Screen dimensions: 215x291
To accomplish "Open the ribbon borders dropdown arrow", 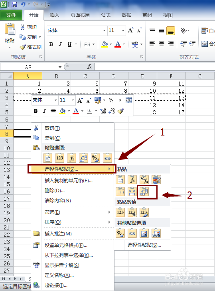I will click(x=93, y=44).
